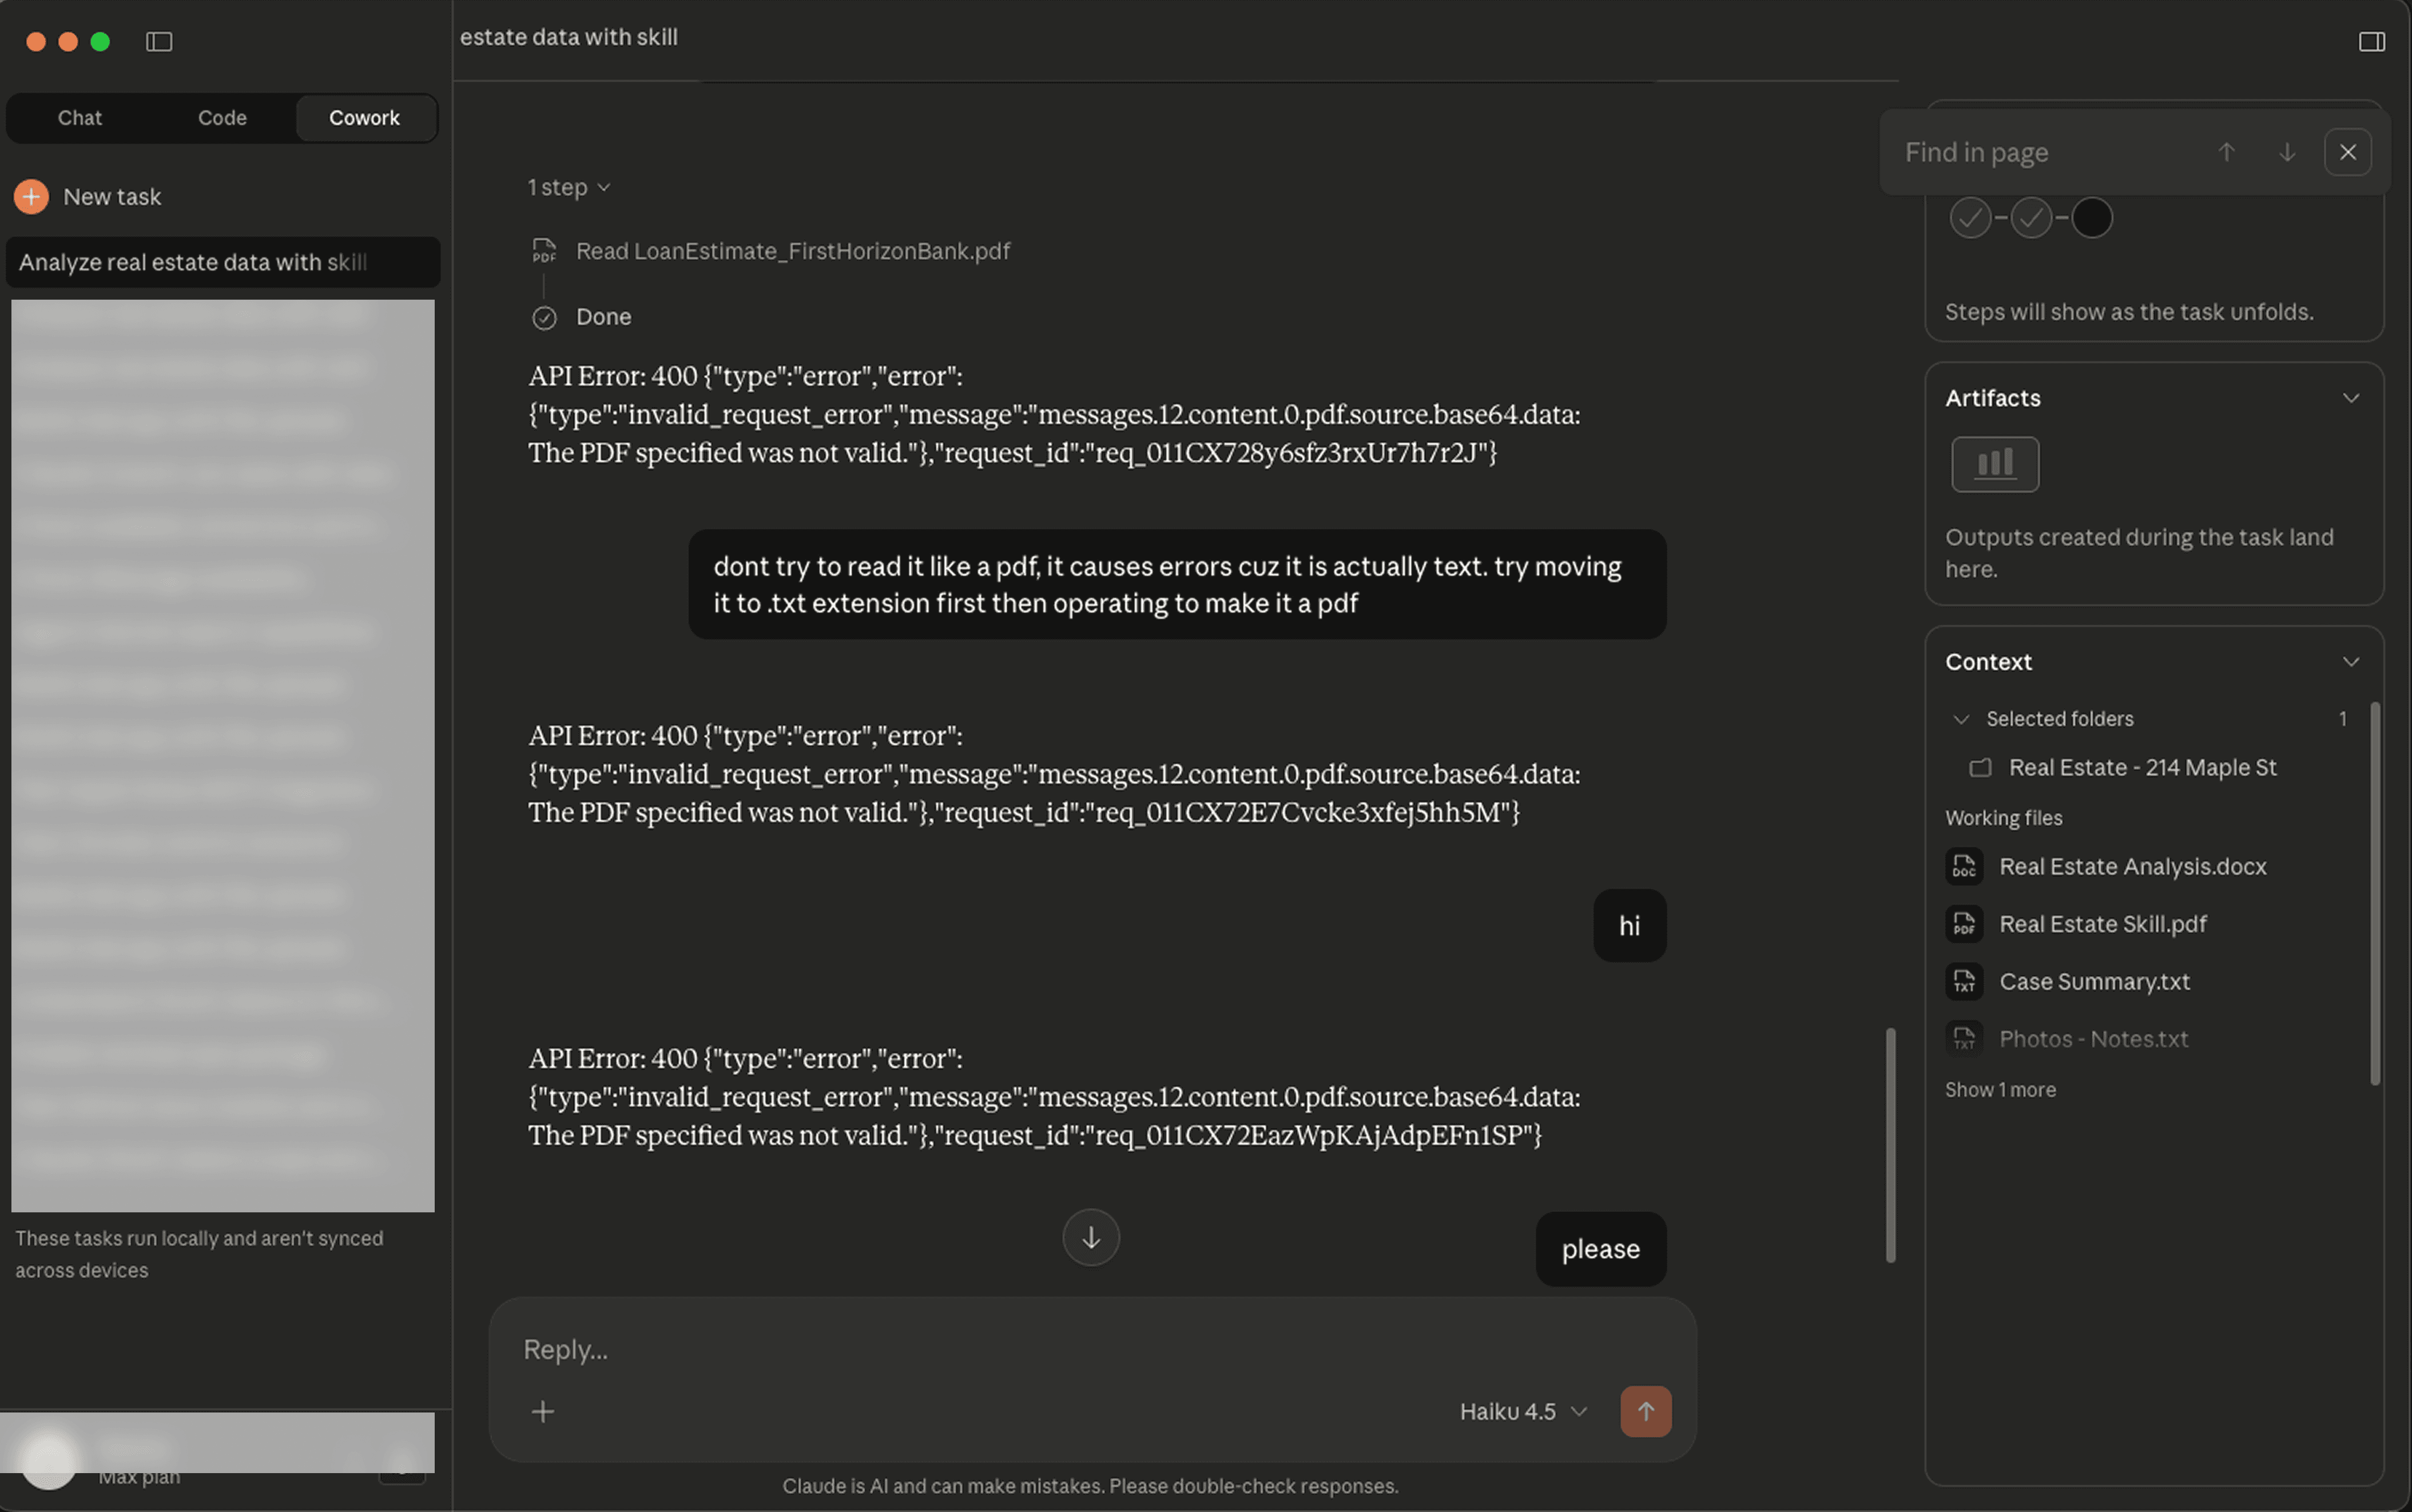
Task: Switch to the Chat tab
Action: tap(79, 117)
